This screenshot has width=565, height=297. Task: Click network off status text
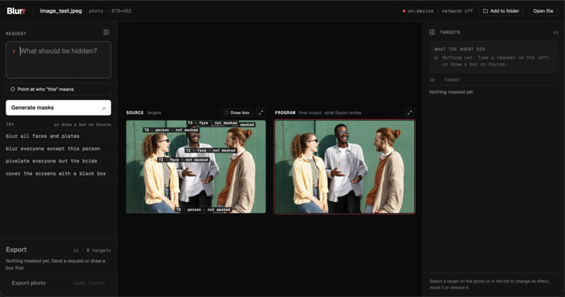(457, 11)
